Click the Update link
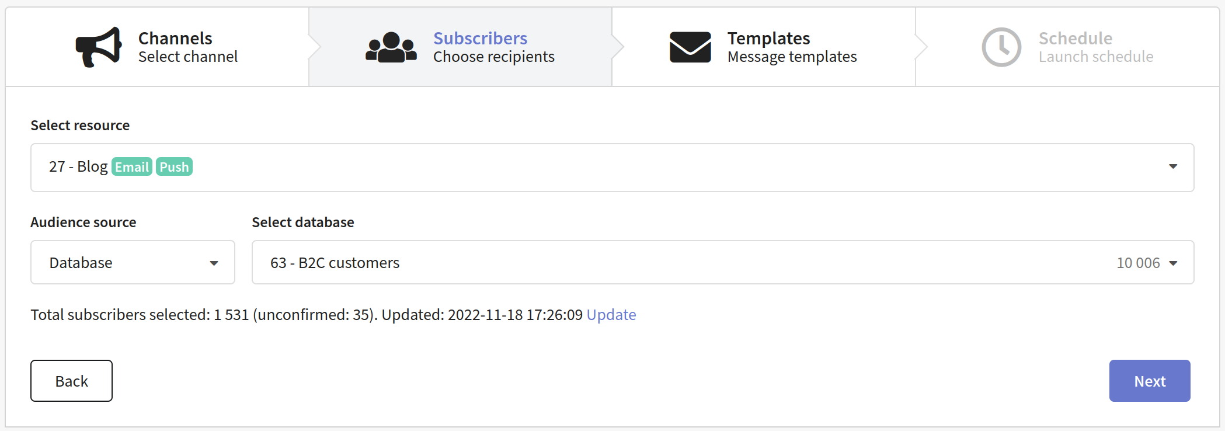The image size is (1225, 431). [611, 315]
